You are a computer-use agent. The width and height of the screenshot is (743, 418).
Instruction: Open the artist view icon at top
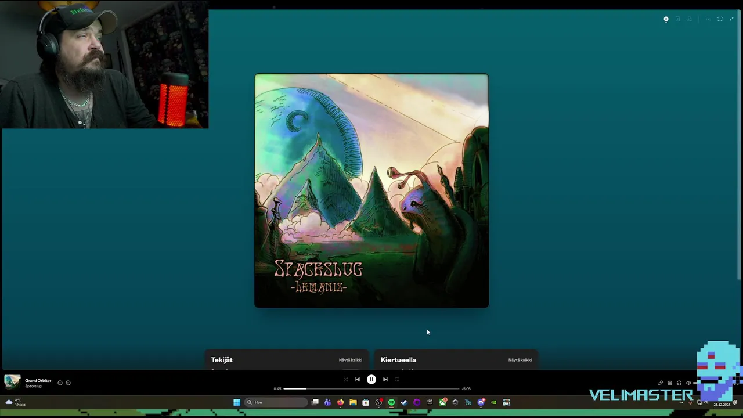click(689, 19)
